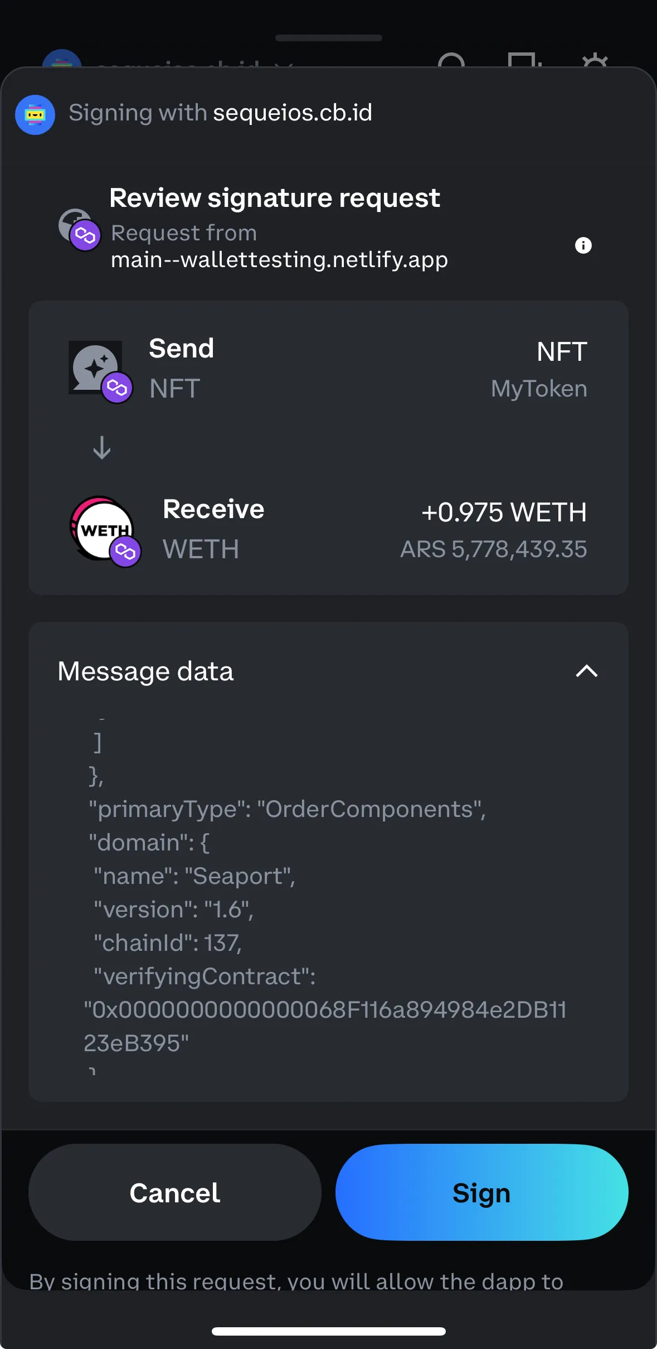
Task: Click the settings gear in the background toolbar
Action: click(593, 63)
